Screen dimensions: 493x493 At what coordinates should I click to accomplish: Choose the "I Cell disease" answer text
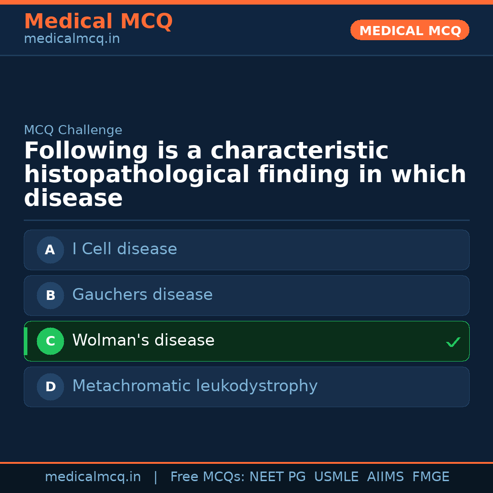click(125, 249)
